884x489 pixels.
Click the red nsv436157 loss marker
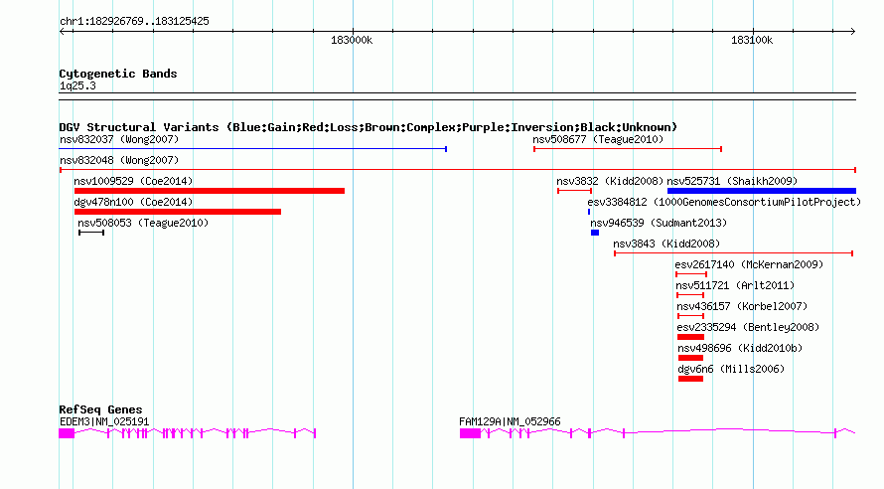coord(690,316)
